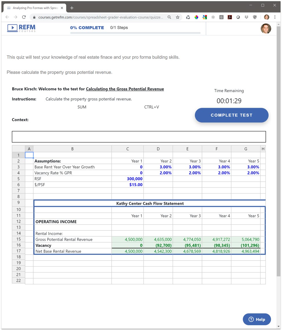282x331 pixels.
Task: Click the spreadsheet formula bar
Action: [139, 137]
